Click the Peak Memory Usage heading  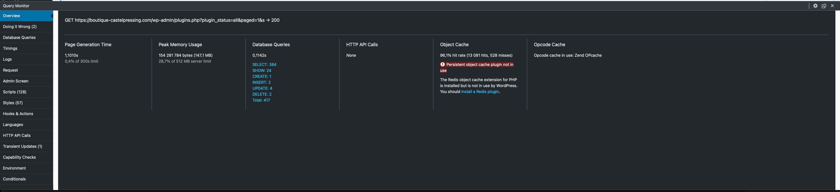pos(180,45)
